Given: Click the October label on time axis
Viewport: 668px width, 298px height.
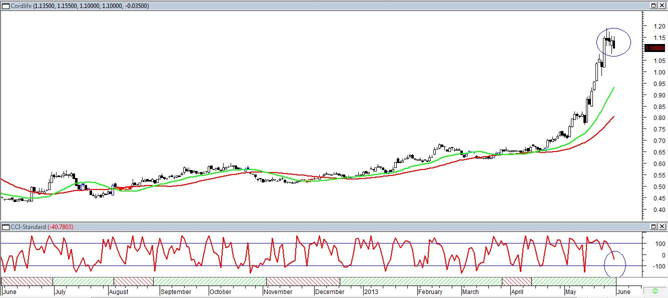Looking at the screenshot, I should (220, 291).
